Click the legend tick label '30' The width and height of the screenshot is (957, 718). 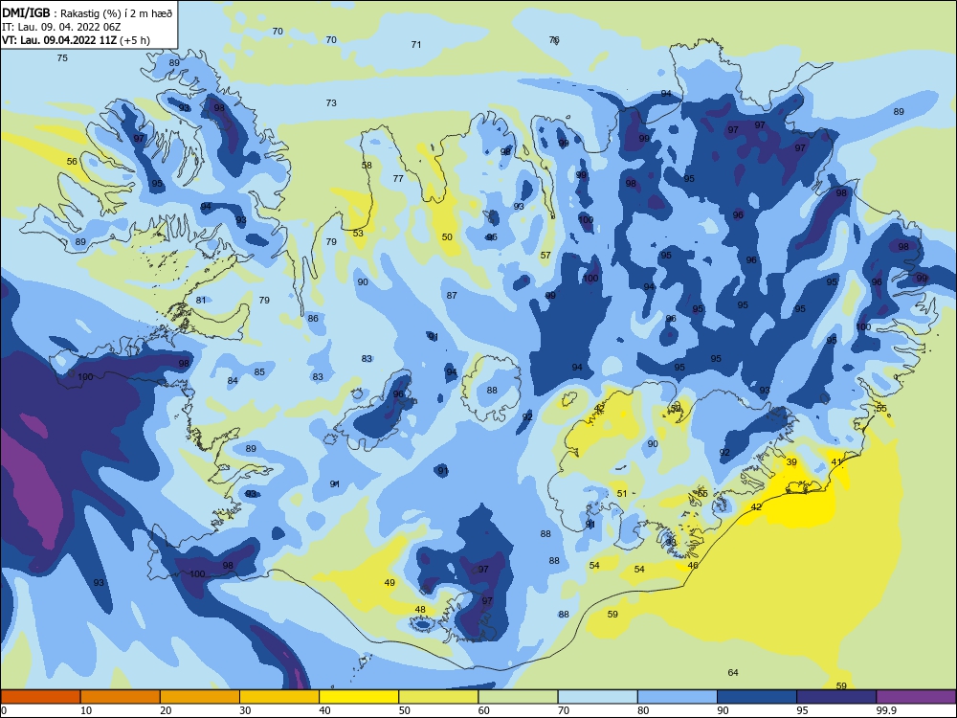click(245, 710)
